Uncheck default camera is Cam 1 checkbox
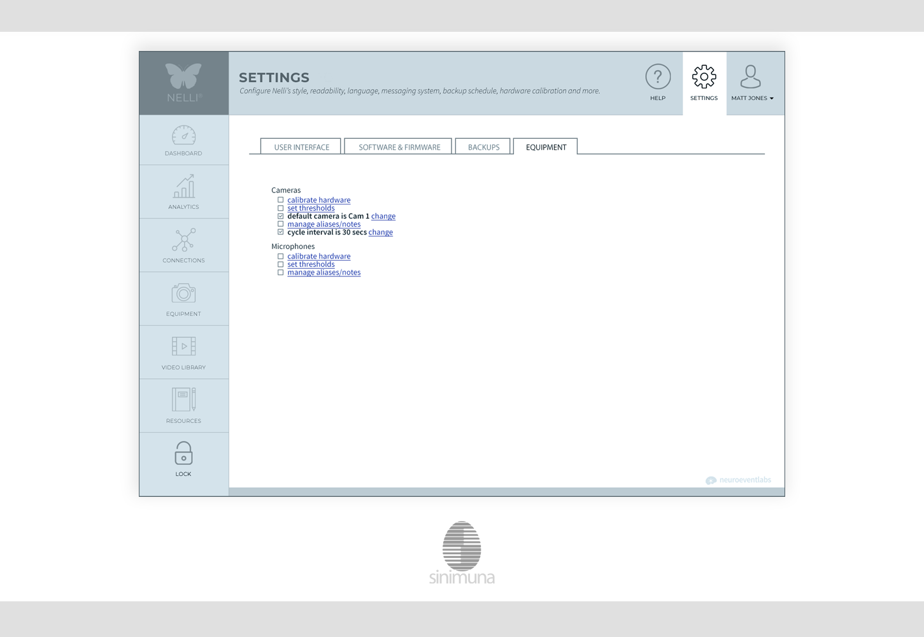This screenshot has height=637, width=924. 280,216
